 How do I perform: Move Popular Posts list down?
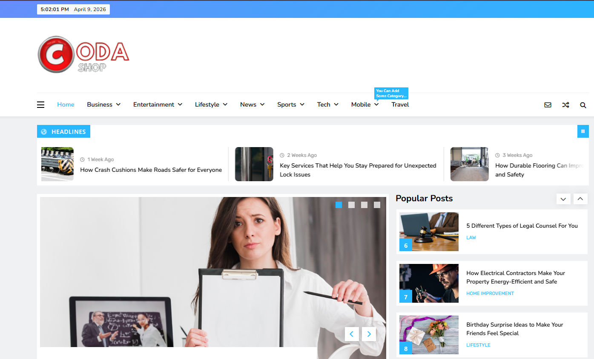(x=563, y=199)
